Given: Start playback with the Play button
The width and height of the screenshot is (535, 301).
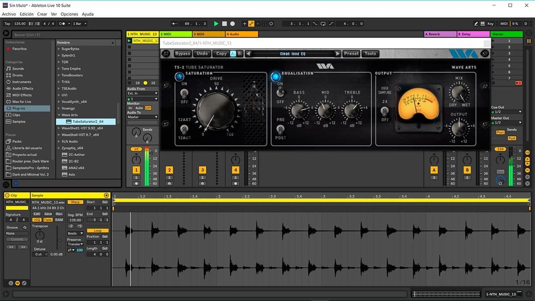Looking at the screenshot, I should 216,24.
